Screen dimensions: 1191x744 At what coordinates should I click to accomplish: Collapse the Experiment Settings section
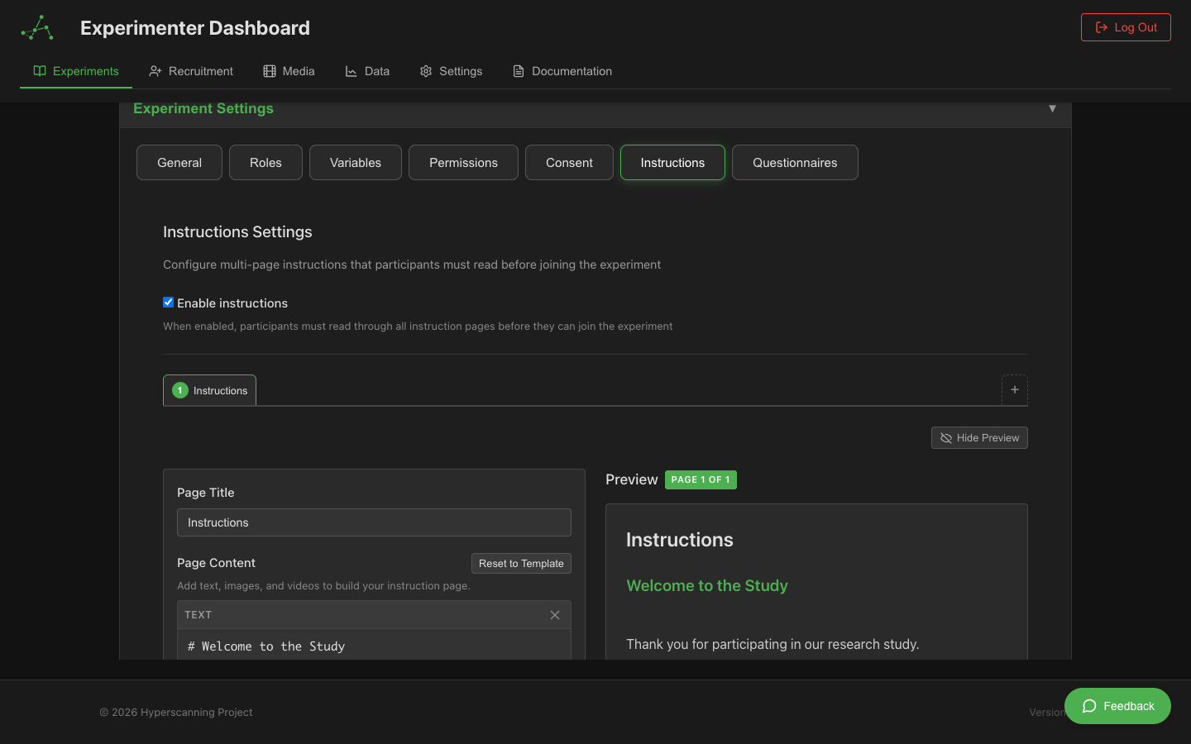click(1053, 107)
